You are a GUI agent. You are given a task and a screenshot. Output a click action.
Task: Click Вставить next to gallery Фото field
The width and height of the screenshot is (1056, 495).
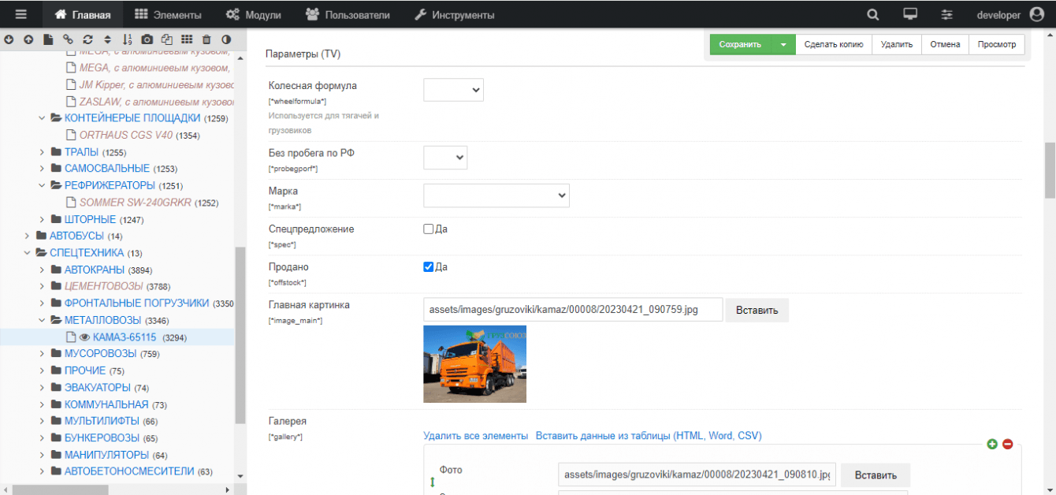point(876,475)
